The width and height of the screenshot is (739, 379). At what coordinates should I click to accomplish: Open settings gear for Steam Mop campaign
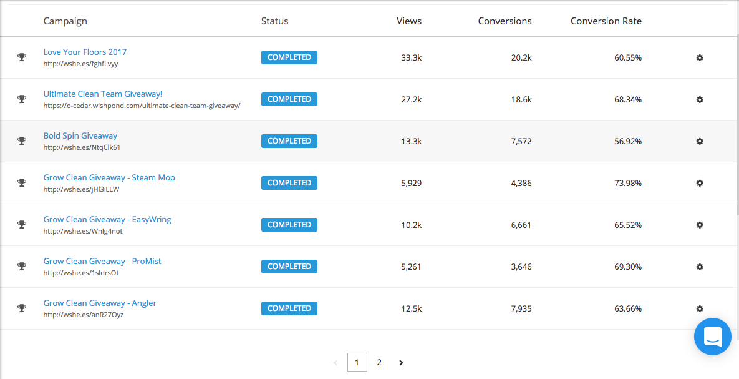[x=700, y=183]
